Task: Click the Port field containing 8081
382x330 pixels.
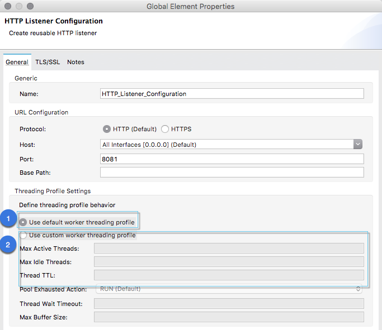Action: (x=232, y=159)
